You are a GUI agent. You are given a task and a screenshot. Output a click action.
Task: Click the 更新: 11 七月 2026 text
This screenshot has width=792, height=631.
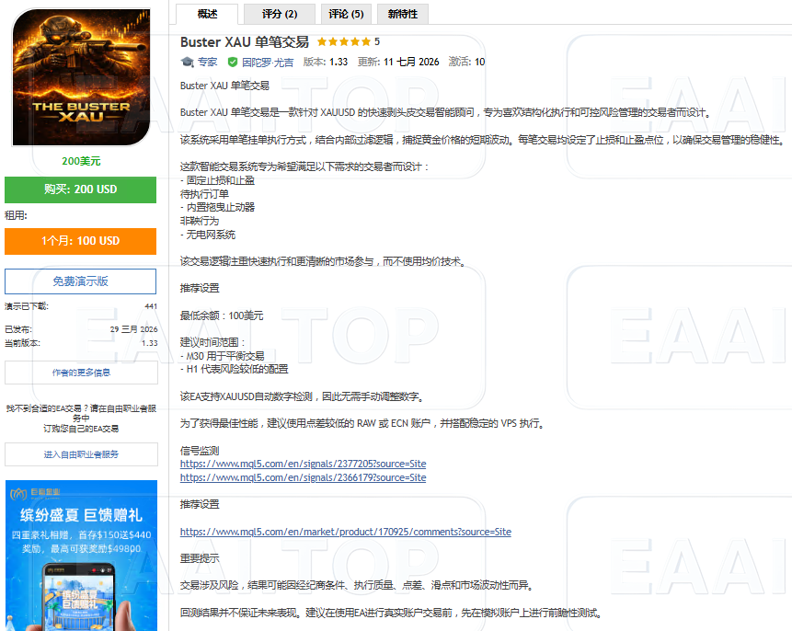[x=398, y=63]
